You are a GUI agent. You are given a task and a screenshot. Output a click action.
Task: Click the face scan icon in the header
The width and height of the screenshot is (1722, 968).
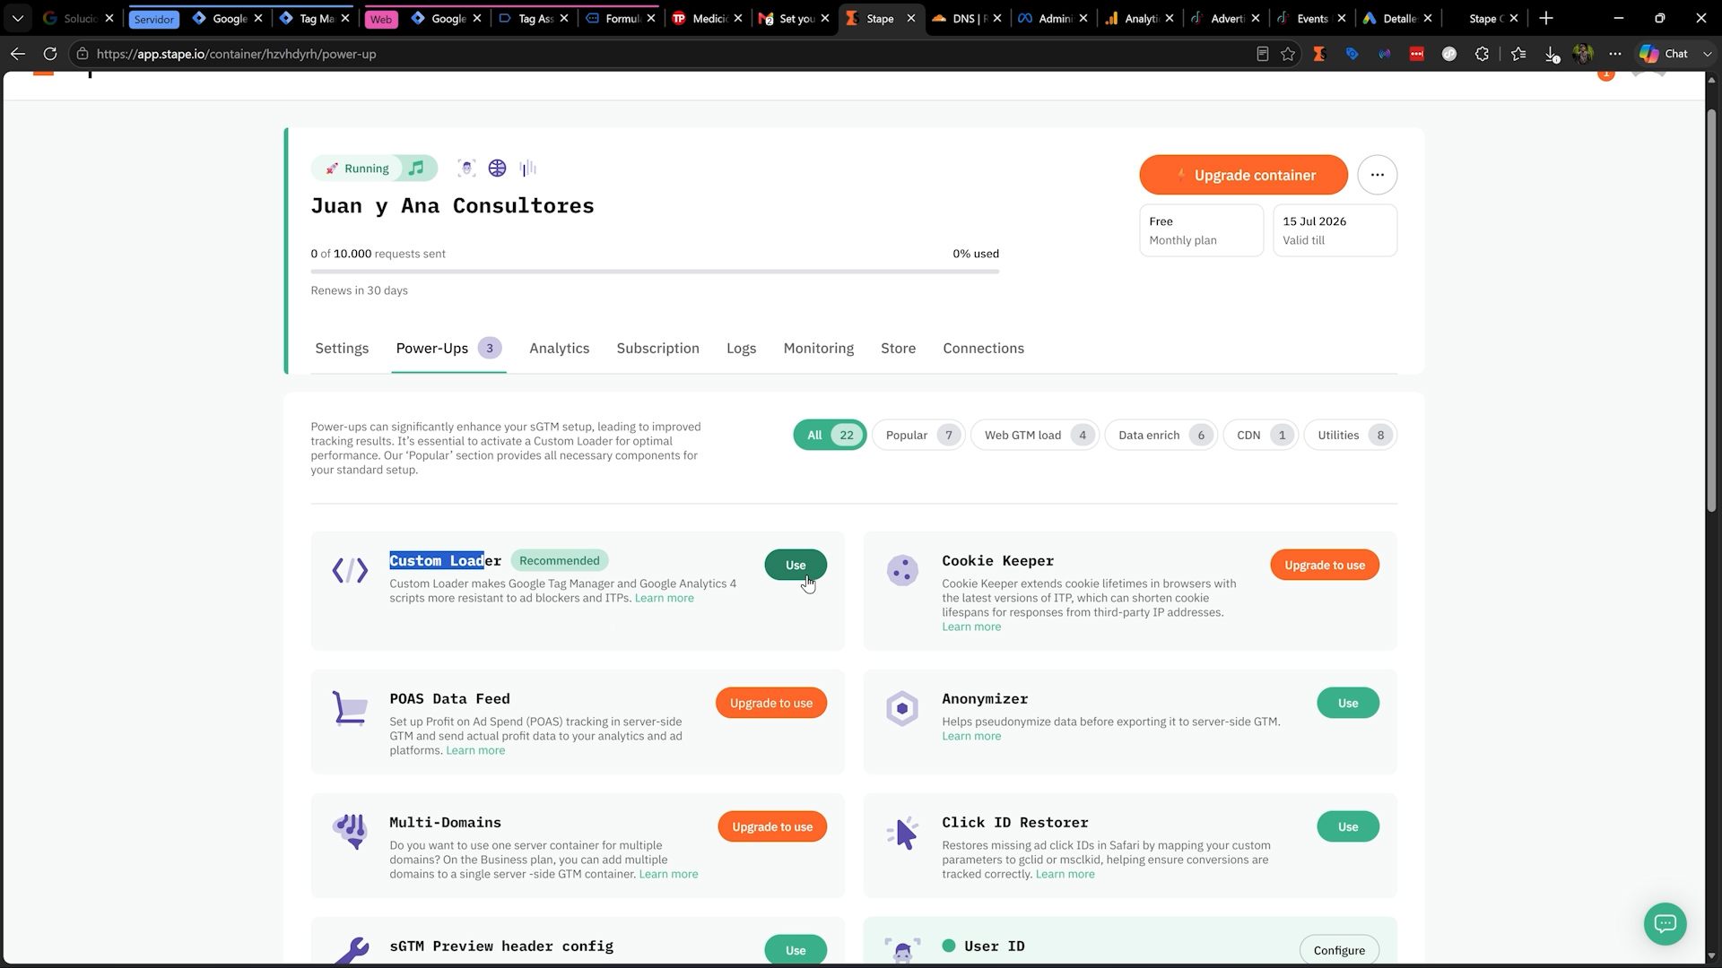point(466,168)
